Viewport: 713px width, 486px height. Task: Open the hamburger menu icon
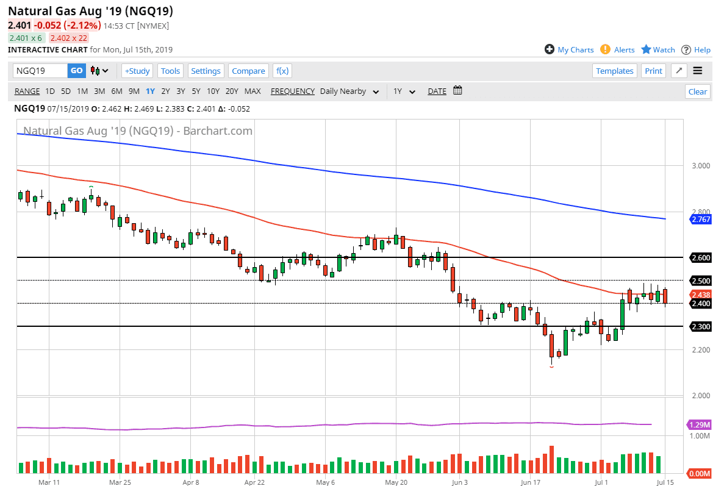tap(698, 71)
